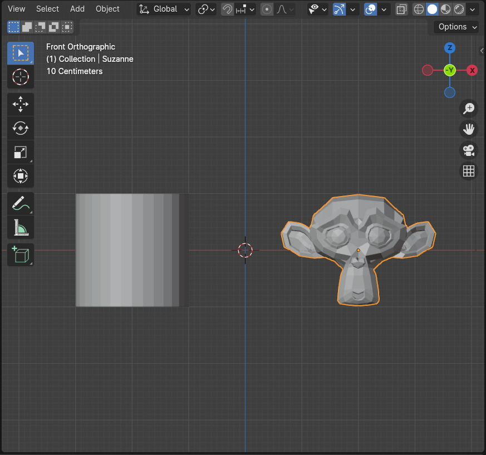Open the Add menu
The width and height of the screenshot is (486, 455).
[x=77, y=9]
